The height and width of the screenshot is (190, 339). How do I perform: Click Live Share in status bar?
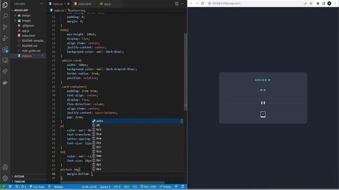pyautogui.click(x=37, y=186)
